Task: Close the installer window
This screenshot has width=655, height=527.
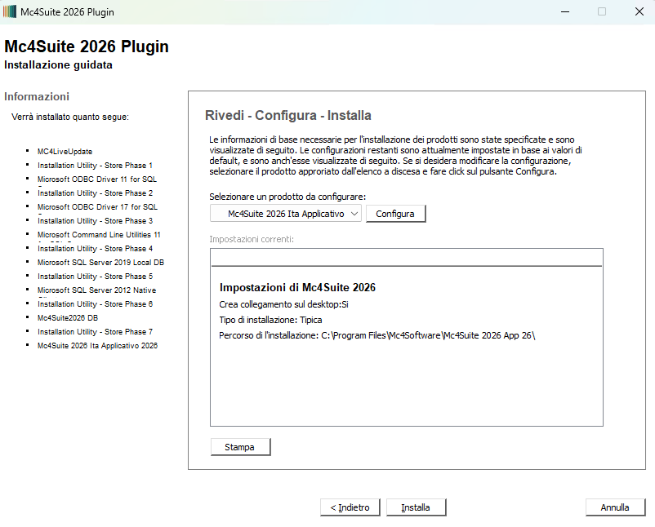Action: tap(639, 12)
